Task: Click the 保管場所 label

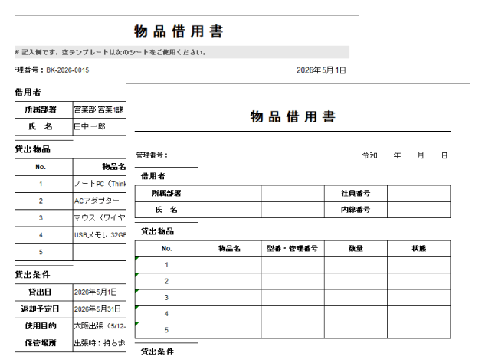Action: tap(41, 343)
